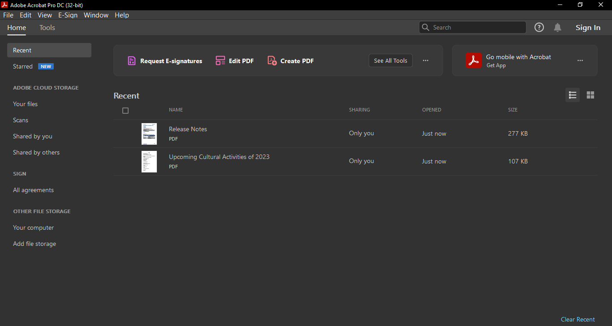Toggle the select-all checkbox in Recent list
Viewport: 612px width, 326px height.
tap(125, 111)
